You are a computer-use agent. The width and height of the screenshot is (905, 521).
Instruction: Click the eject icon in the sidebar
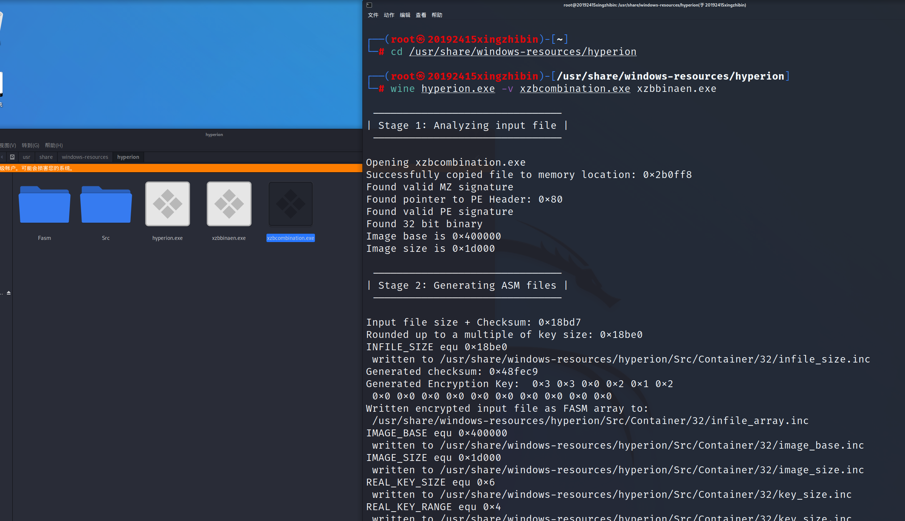click(9, 293)
